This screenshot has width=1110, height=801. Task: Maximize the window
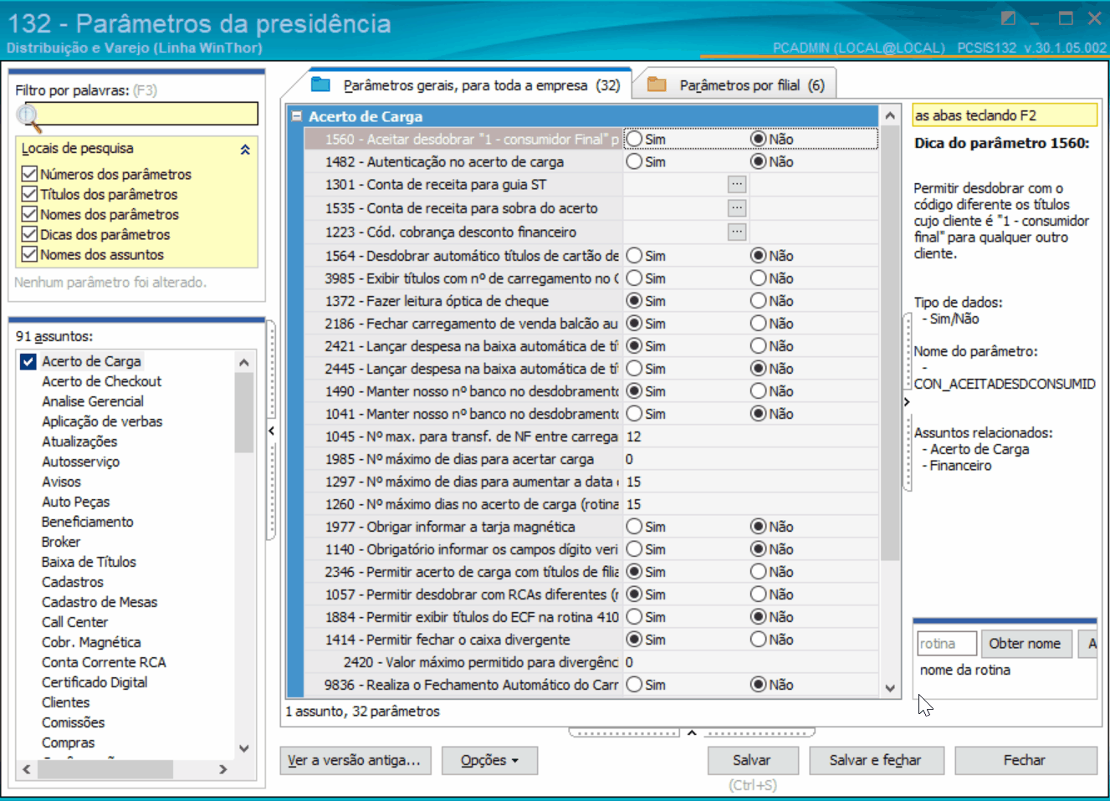click(x=1066, y=18)
